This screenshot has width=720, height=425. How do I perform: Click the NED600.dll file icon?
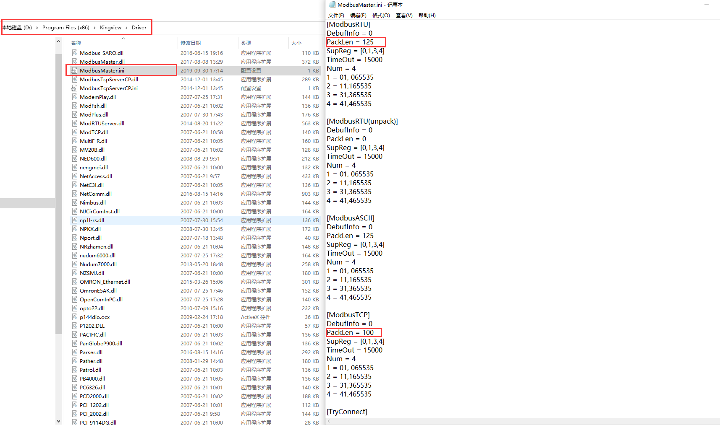coord(74,158)
